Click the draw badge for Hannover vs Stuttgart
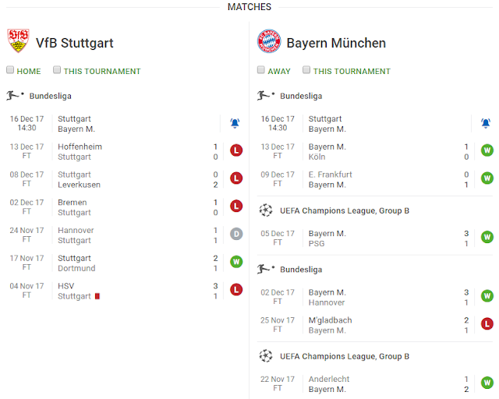The width and height of the screenshot is (499, 399). click(x=236, y=235)
